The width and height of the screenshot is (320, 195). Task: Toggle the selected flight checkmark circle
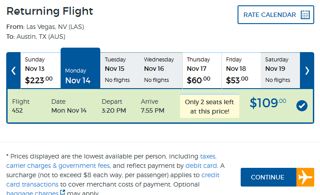[x=302, y=106]
